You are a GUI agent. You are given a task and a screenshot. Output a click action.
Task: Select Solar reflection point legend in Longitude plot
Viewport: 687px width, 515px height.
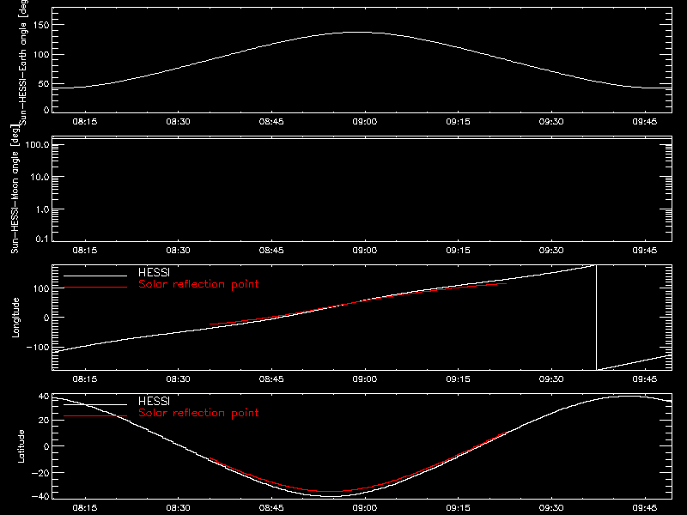198,284
